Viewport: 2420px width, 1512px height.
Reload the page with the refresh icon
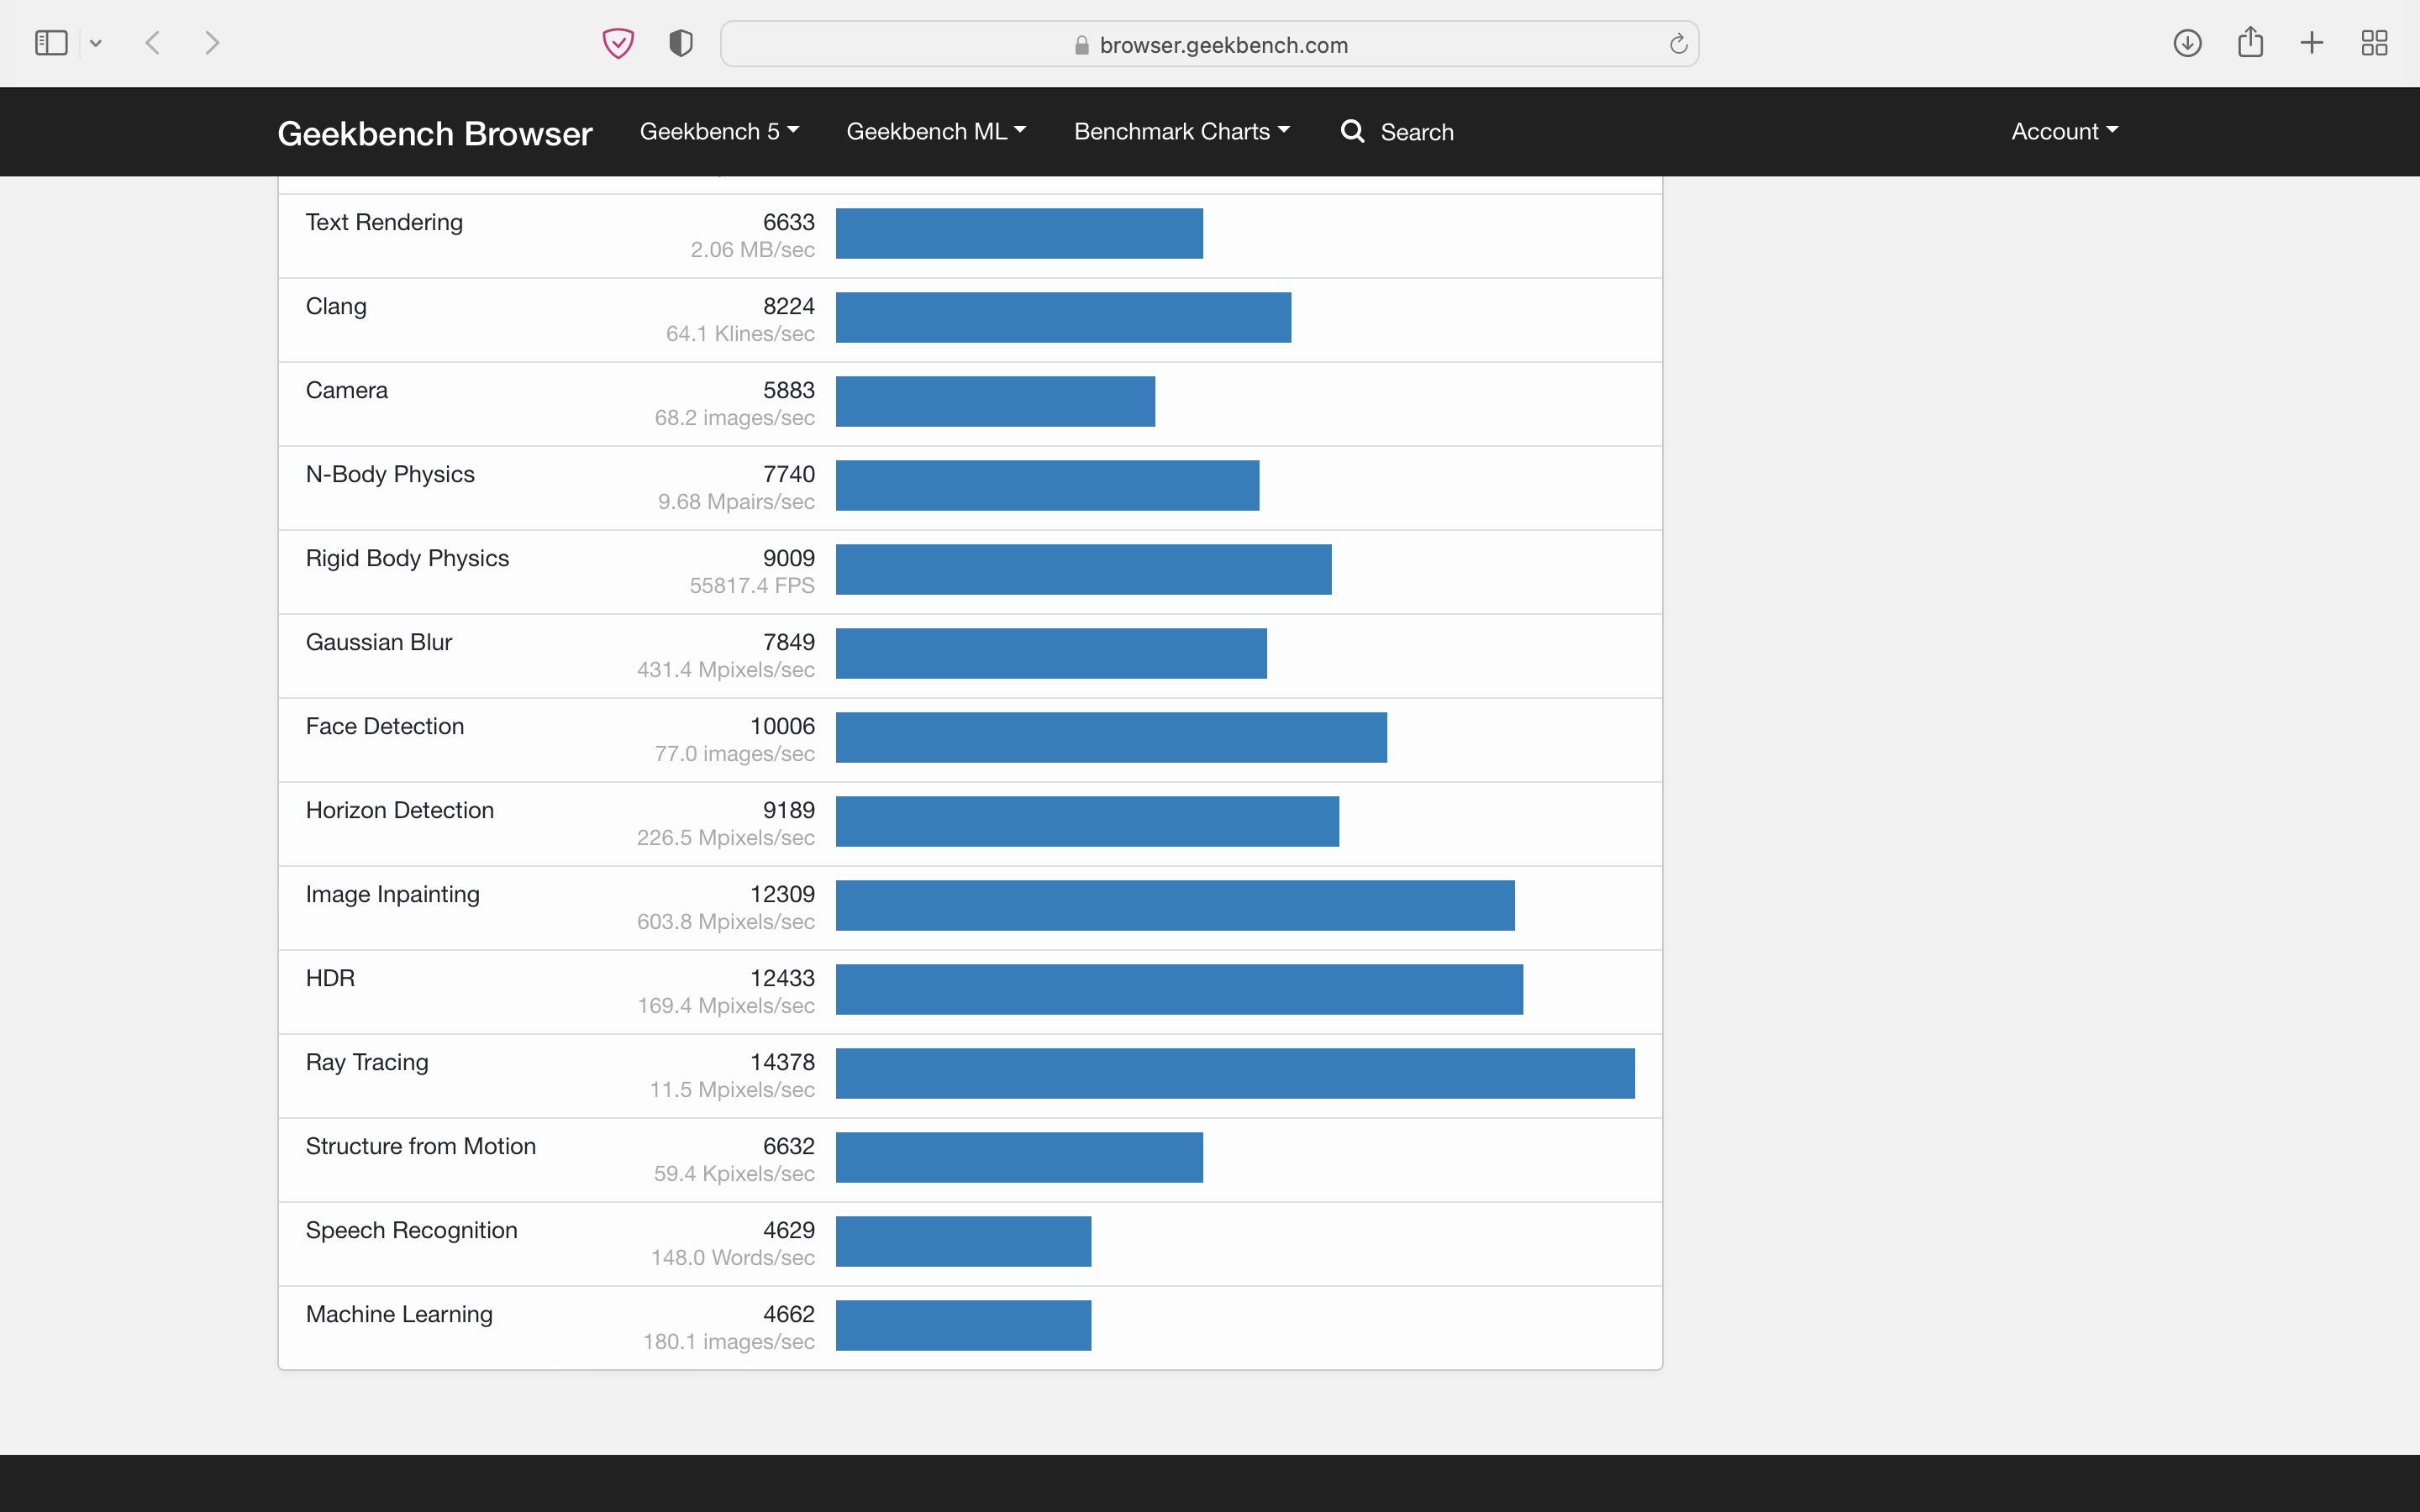[1678, 44]
